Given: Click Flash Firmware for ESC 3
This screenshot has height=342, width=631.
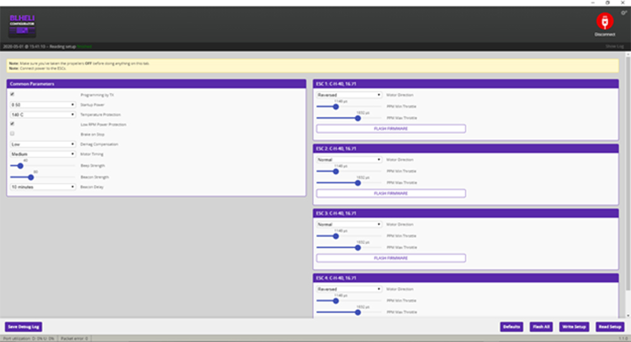Looking at the screenshot, I should 391,258.
